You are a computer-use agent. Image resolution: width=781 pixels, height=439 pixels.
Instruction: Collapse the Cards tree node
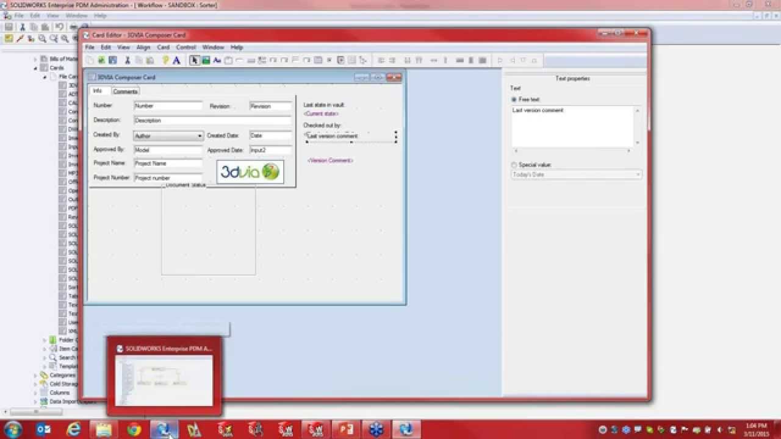coord(35,68)
